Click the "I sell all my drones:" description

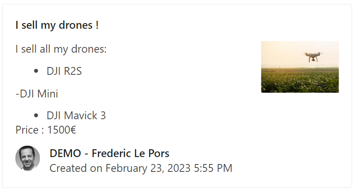click(61, 49)
